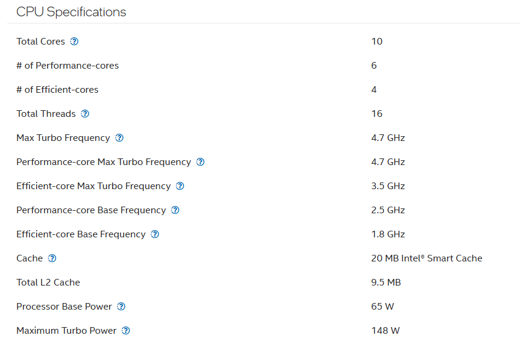Click the Max Turbo Frequency info icon

click(119, 138)
